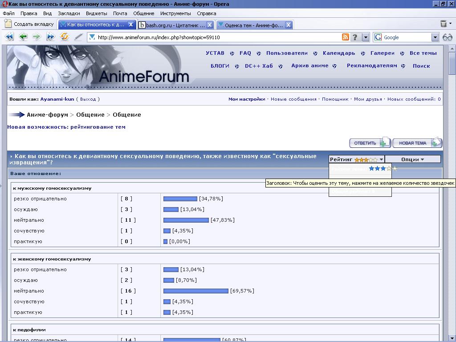Close the 'Оценка тем' tab

[x=289, y=25]
